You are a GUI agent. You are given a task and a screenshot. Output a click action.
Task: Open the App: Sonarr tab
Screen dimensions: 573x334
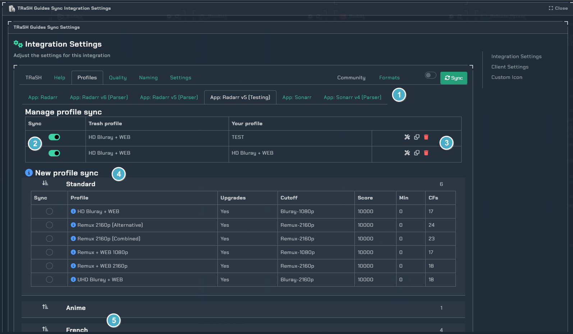point(297,98)
